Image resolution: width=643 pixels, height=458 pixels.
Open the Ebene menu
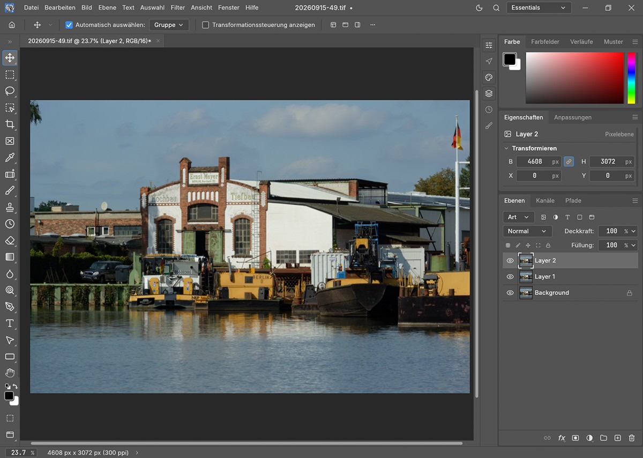pyautogui.click(x=107, y=8)
